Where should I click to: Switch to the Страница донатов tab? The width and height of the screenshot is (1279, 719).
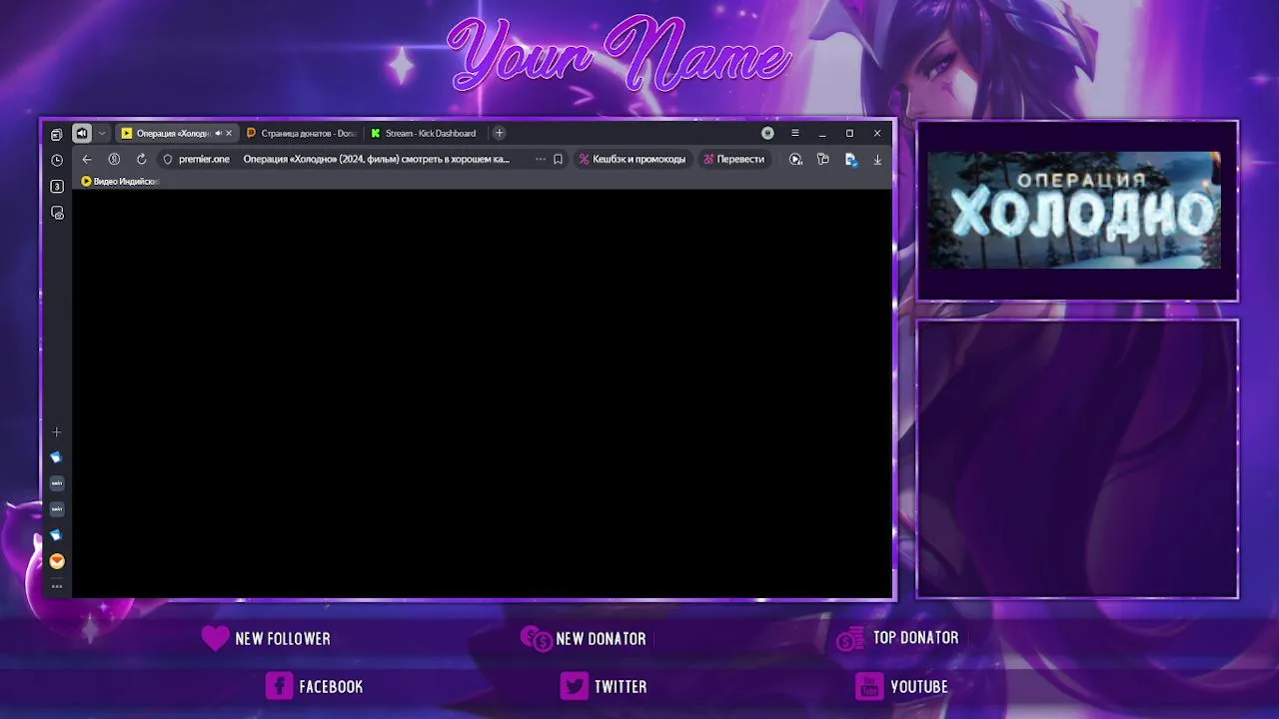click(301, 133)
